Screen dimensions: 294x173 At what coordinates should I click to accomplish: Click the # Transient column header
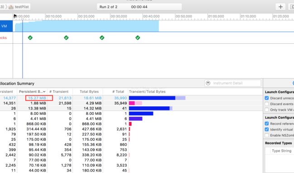[x=59, y=91]
